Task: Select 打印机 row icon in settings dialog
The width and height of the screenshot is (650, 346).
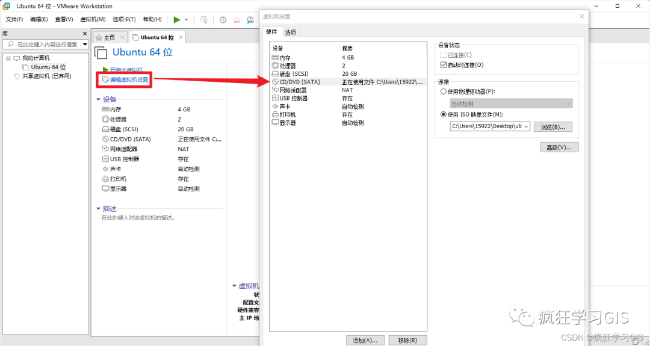Action: 275,114
